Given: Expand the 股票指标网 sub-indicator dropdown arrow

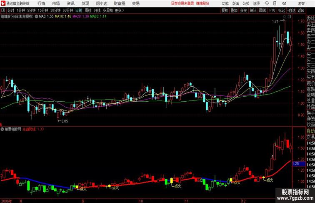Looking at the screenshot, I should 2,129.
